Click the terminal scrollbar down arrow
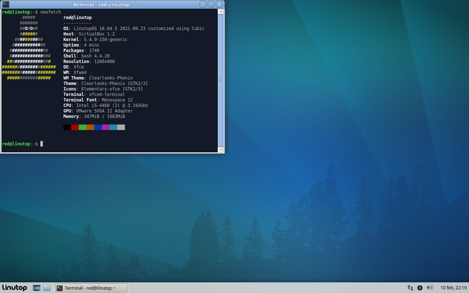This screenshot has height=293, width=469. 221,149
